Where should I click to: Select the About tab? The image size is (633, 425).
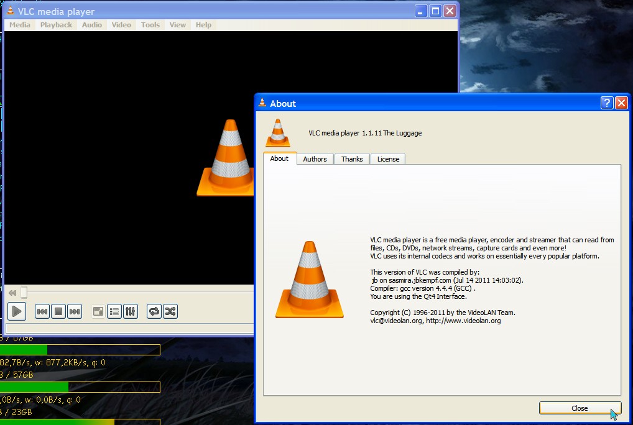coord(279,158)
